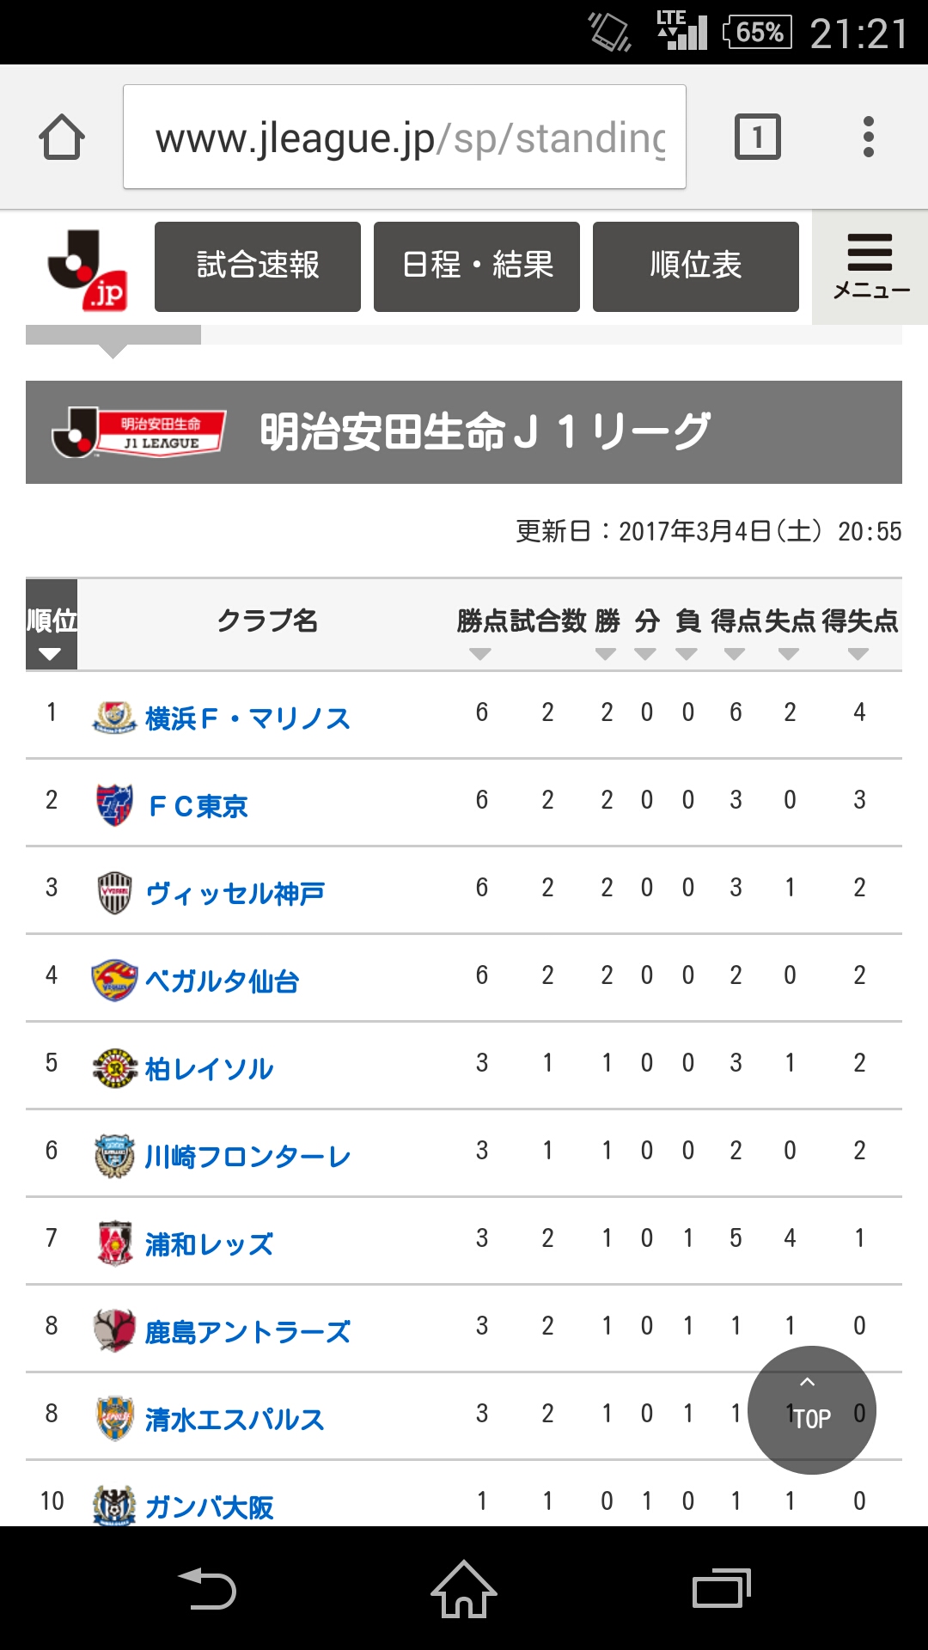Viewport: 928px width, 1650px height.
Task: Tap the FC Tokyo club crest
Action: [x=114, y=804]
